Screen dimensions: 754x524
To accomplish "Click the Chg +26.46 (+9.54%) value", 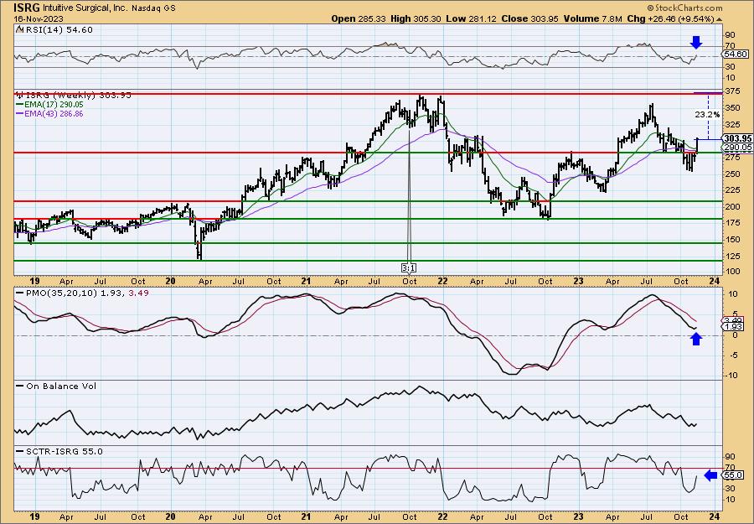I will [x=670, y=18].
